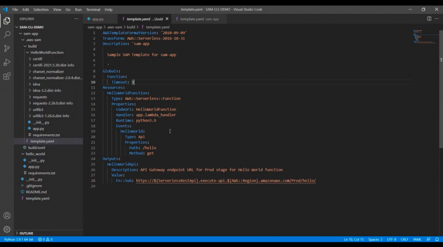This screenshot has height=247, width=443.
Task: Open Run menu
Action: (78, 9)
